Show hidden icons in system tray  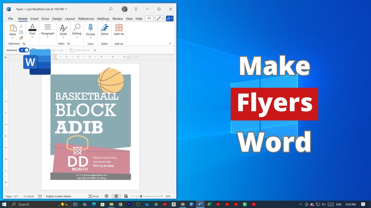(x=301, y=204)
